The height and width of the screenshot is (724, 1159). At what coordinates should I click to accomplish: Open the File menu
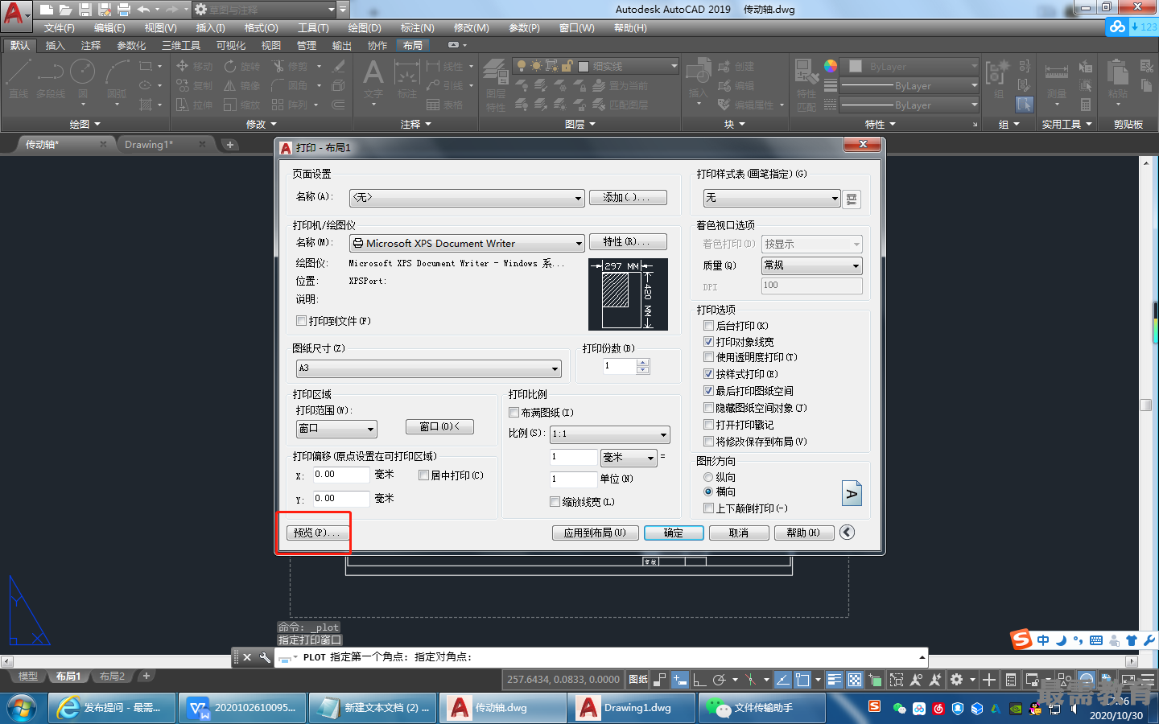(59, 28)
